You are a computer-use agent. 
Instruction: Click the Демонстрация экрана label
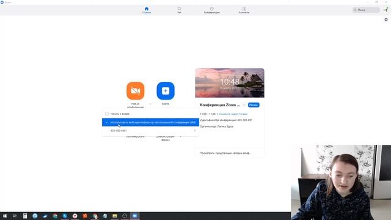click(166, 138)
